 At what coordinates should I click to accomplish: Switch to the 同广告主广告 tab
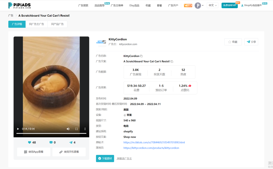coord(37,24)
